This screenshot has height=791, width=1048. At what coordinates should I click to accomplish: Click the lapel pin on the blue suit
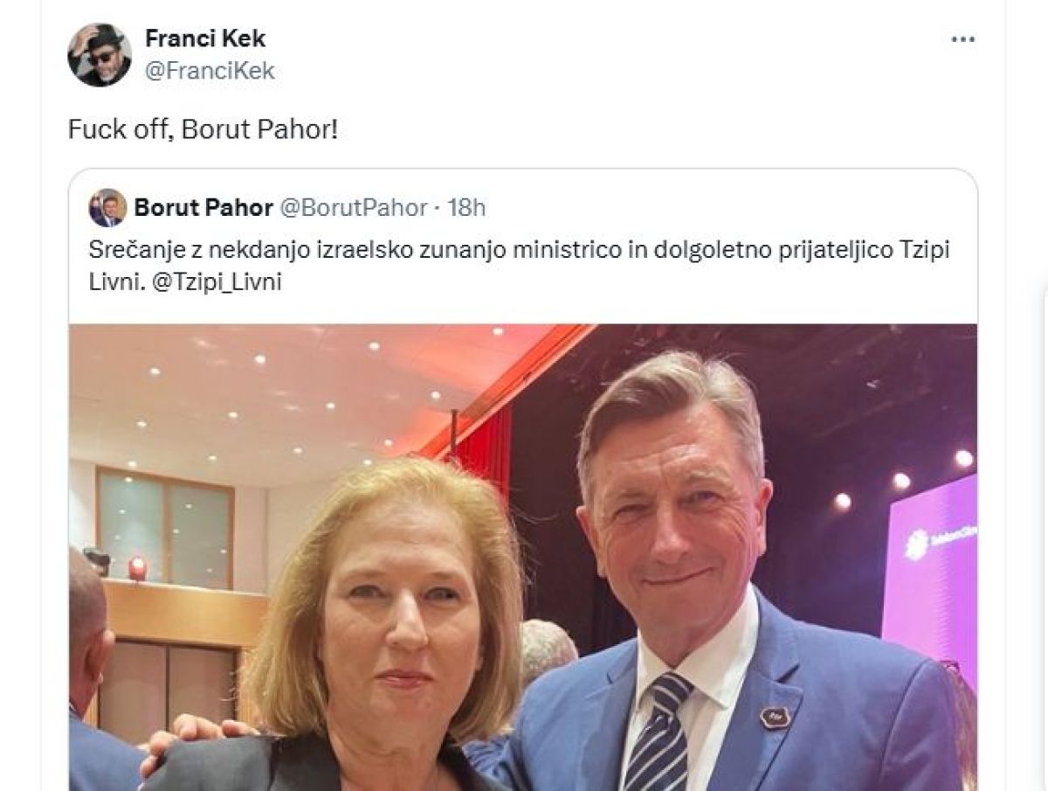775,717
